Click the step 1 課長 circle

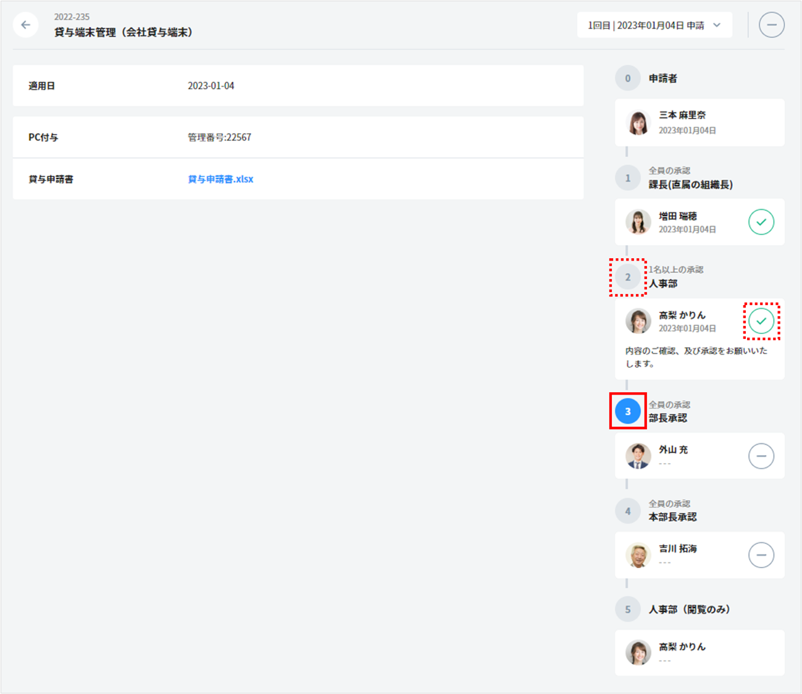coord(627,178)
